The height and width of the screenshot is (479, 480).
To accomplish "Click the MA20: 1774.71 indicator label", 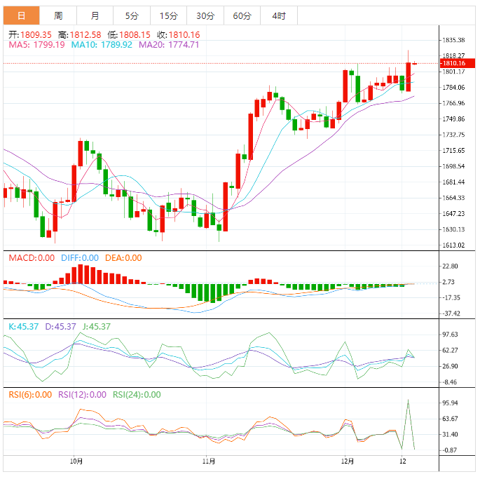I will (169, 45).
